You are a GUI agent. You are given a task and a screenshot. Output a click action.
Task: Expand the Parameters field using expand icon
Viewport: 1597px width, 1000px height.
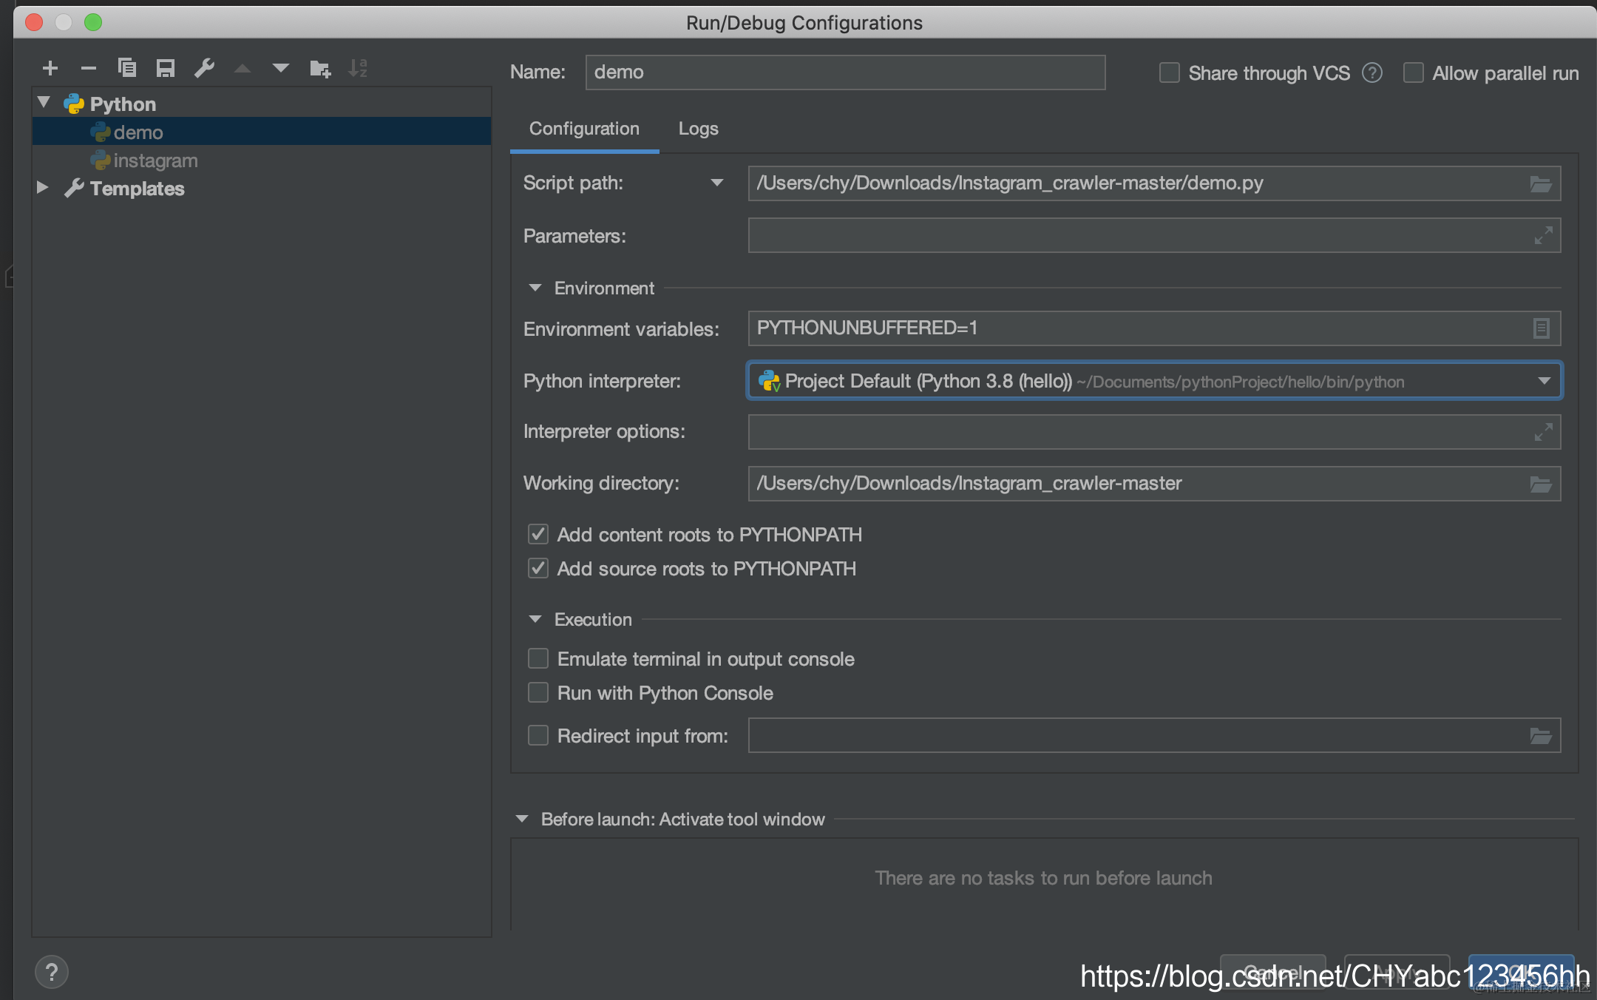pyautogui.click(x=1542, y=236)
